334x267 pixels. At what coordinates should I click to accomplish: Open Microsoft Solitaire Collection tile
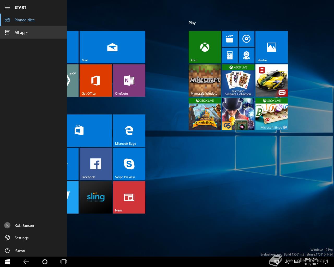coord(238,81)
